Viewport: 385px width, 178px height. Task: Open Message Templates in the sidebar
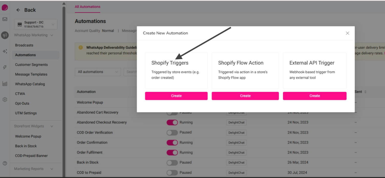pyautogui.click(x=31, y=74)
